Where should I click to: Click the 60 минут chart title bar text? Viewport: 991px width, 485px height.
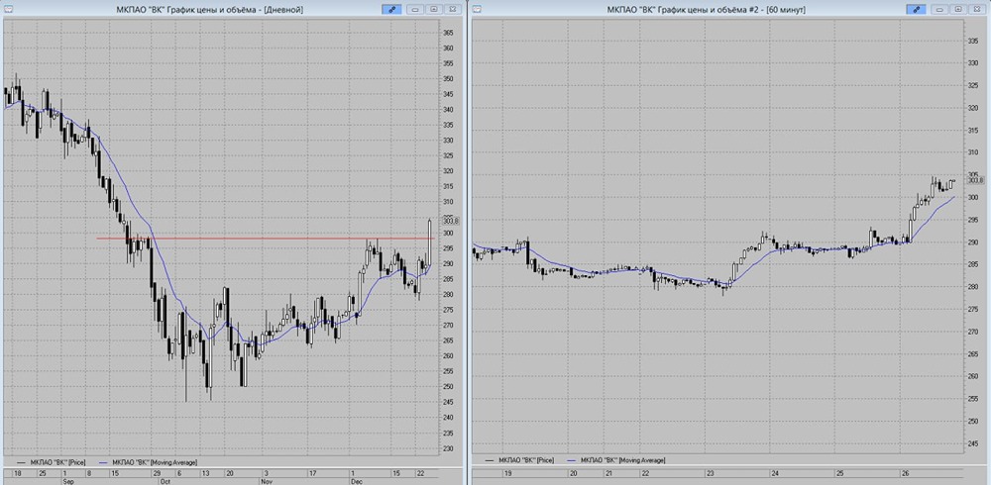point(706,10)
